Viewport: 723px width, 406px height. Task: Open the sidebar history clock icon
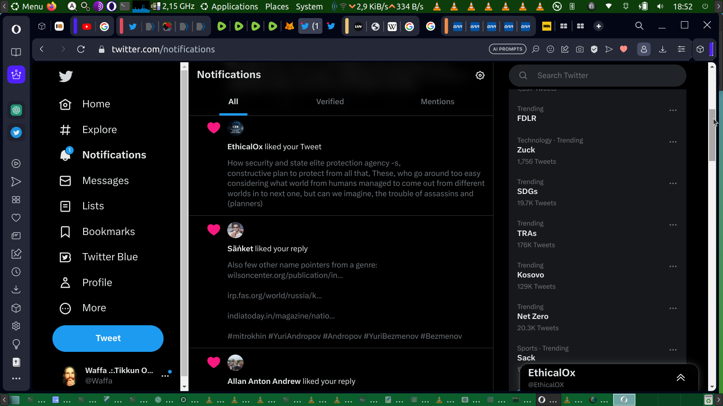(x=16, y=272)
